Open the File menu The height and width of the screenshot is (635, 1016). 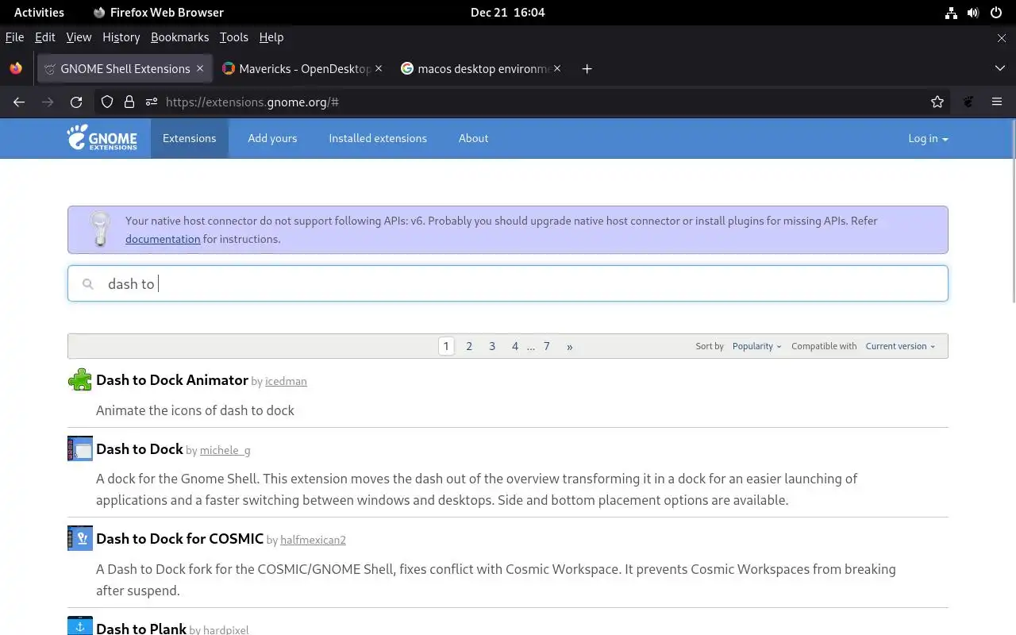click(14, 37)
